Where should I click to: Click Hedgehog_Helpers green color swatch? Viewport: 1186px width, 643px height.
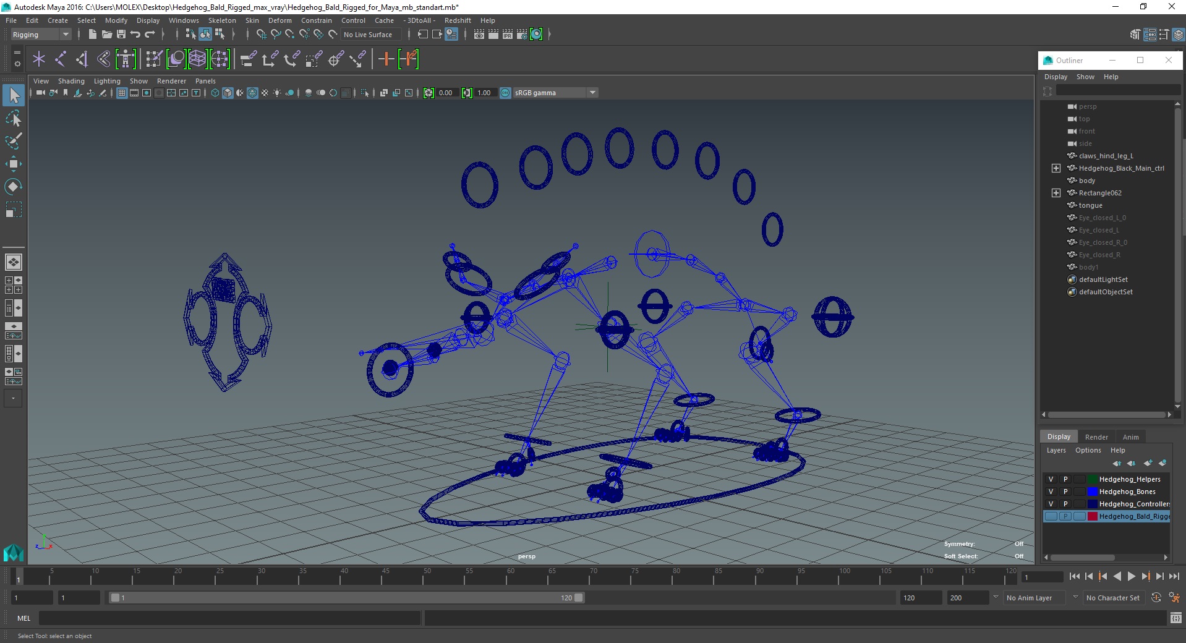tap(1093, 479)
